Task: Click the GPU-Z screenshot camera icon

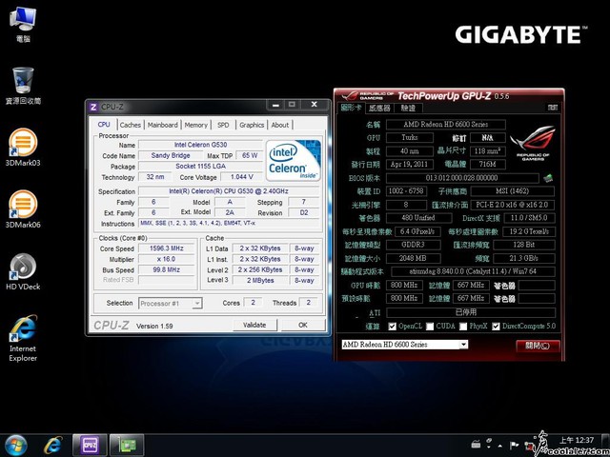Action: tap(553, 108)
